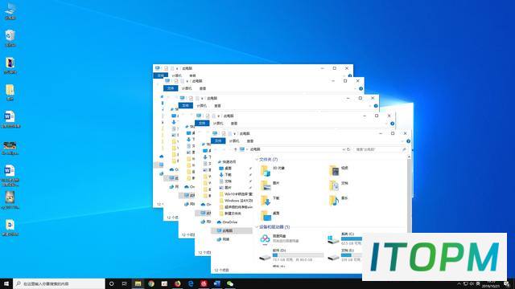This screenshot has width=515, height=289.
Task: Collapse the 文件夹 (7) group
Action: [257, 160]
